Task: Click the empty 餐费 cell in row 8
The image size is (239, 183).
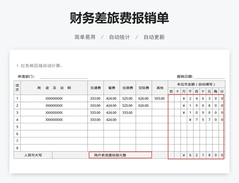Action: point(112,148)
